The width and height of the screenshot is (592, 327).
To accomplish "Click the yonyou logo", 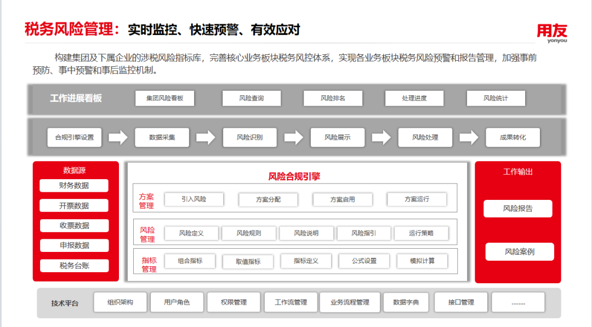I will click(552, 32).
